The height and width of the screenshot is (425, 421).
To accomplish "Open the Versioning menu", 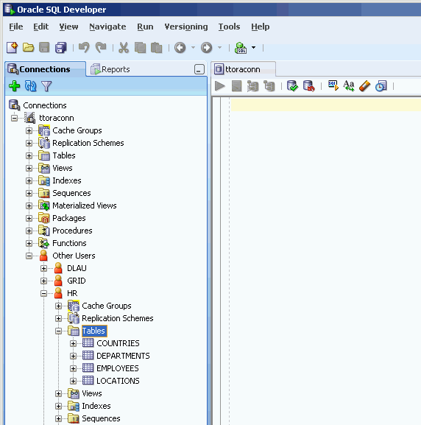I will point(186,27).
